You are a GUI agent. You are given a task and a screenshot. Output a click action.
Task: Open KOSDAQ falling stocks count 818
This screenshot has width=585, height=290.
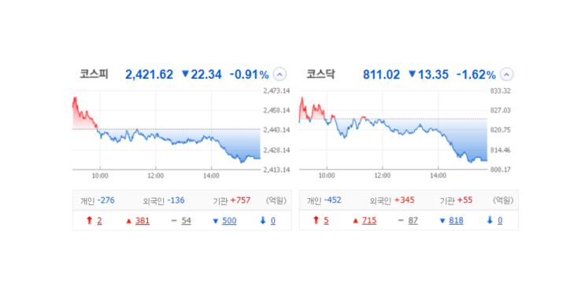click(x=457, y=221)
